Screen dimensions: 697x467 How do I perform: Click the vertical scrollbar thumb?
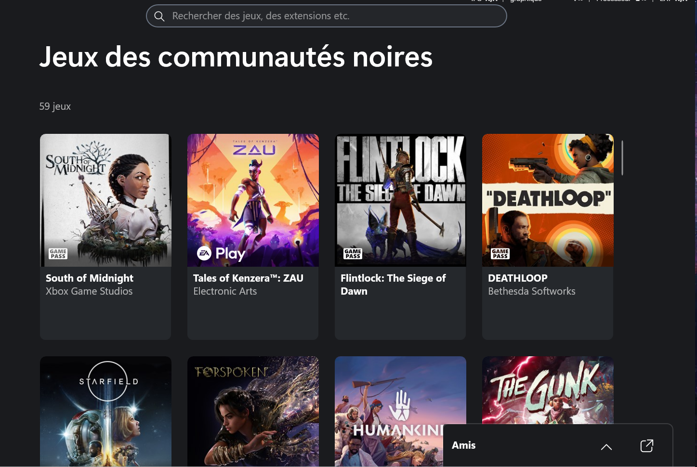[x=622, y=158]
